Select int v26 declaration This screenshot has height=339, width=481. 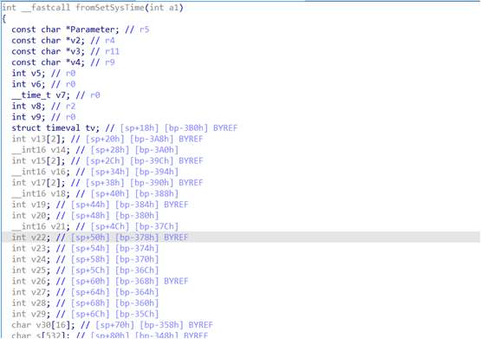pyautogui.click(x=30, y=281)
